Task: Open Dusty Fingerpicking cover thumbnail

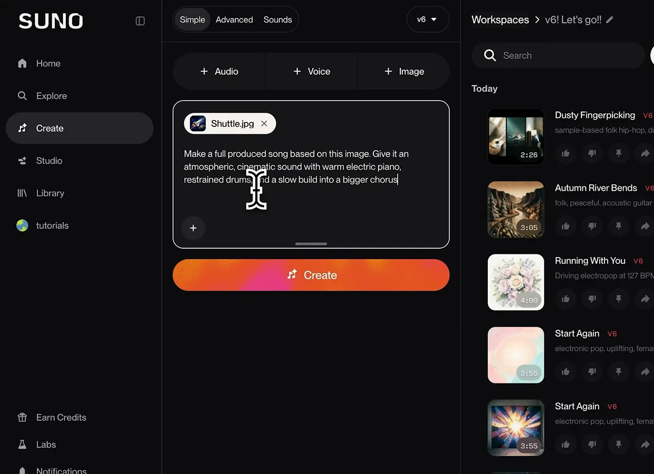Action: click(x=516, y=136)
